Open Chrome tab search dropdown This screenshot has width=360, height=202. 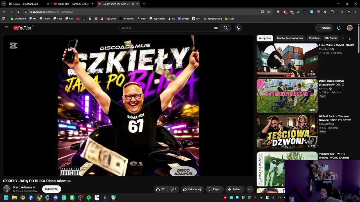click(x=4, y=4)
